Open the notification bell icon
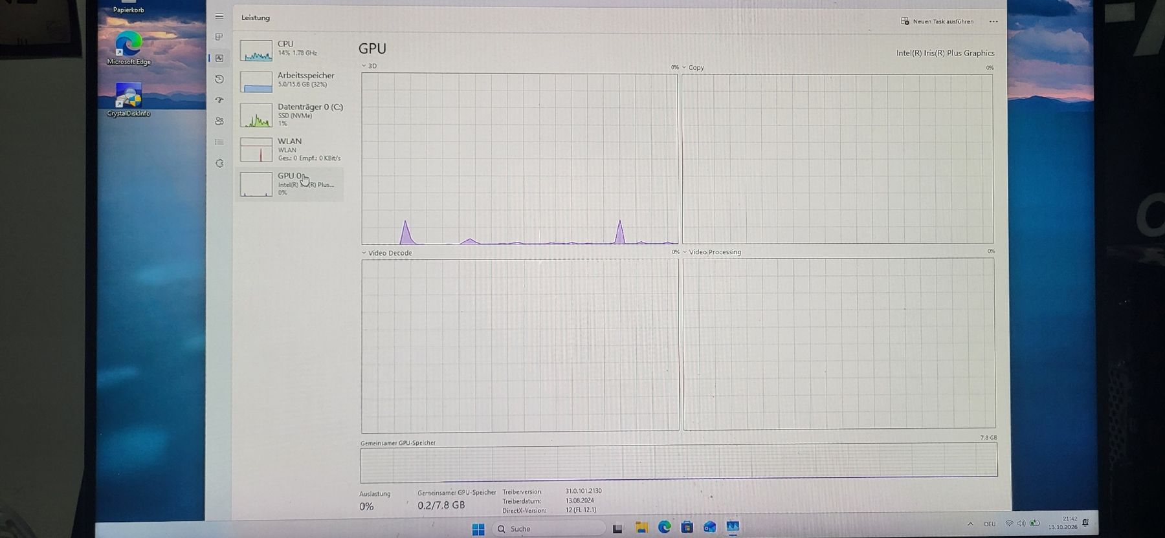Screen dimensions: 1165x538 (1085, 522)
